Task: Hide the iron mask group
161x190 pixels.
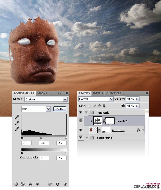Action: pos(80,112)
